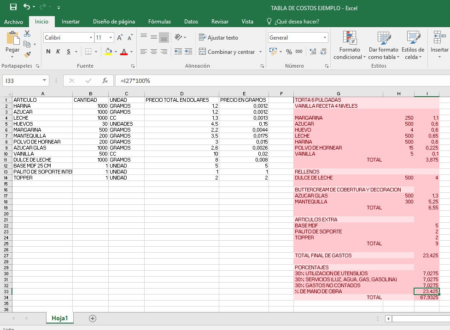This screenshot has height=330, width=450.
Task: Click the insert function fx icon
Action: pos(105,81)
